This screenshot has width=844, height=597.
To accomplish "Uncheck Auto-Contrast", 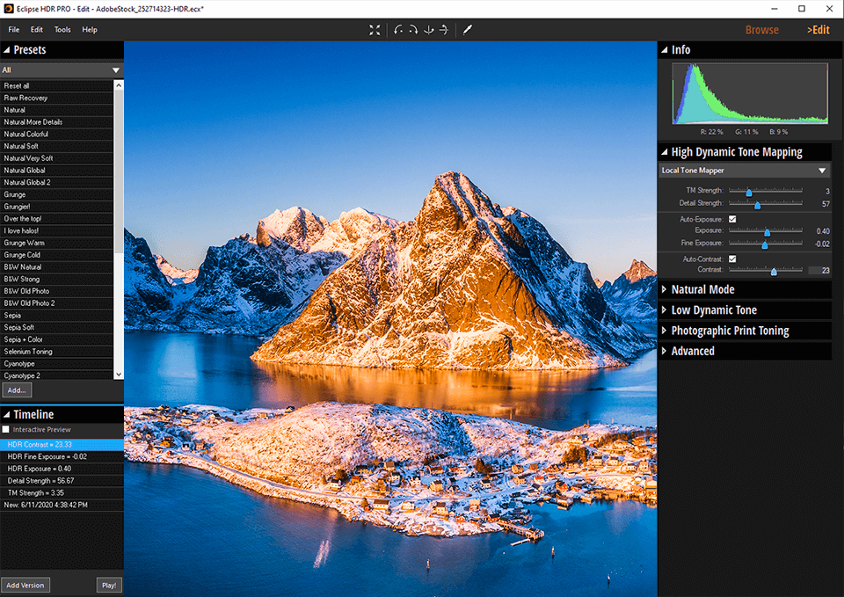I will pyautogui.click(x=732, y=258).
